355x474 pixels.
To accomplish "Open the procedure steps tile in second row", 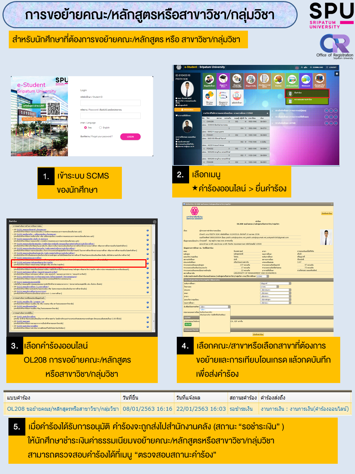I will point(223,98).
